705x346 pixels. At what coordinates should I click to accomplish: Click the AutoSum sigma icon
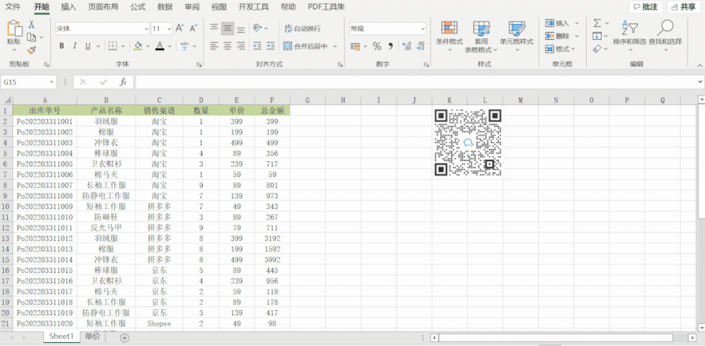click(x=597, y=23)
